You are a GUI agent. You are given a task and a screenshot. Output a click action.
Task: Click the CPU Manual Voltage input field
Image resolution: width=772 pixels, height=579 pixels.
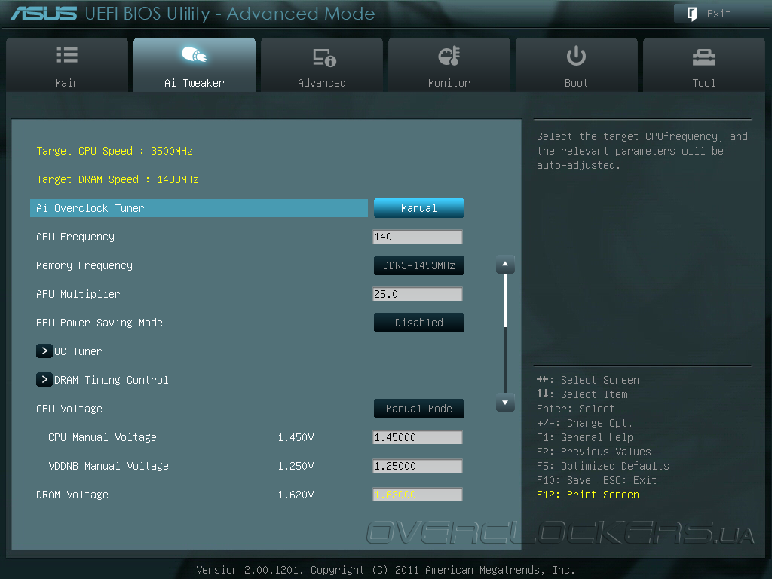coord(418,437)
